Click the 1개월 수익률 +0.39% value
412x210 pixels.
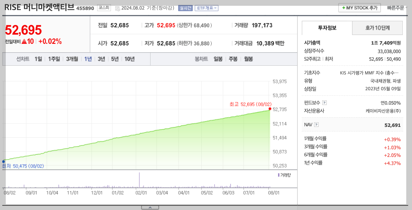pos(392,139)
